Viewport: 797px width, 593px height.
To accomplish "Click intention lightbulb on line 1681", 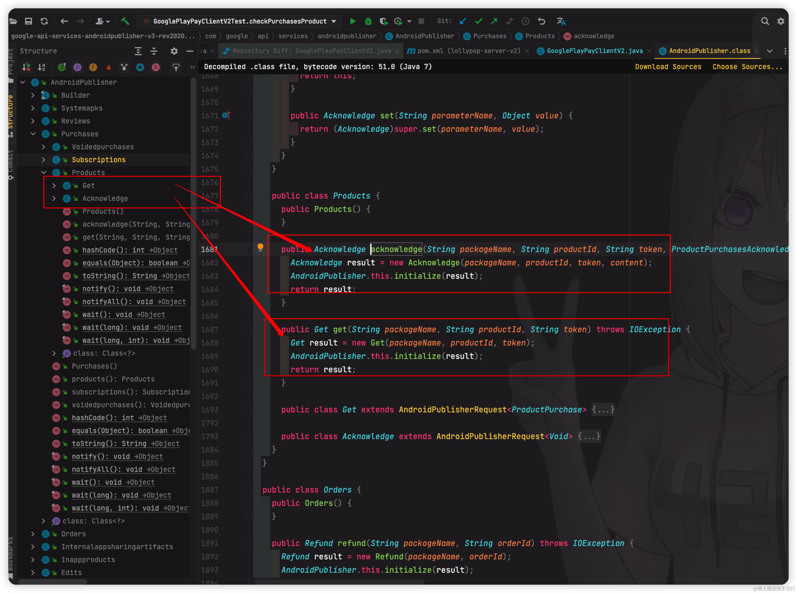I will tap(260, 247).
